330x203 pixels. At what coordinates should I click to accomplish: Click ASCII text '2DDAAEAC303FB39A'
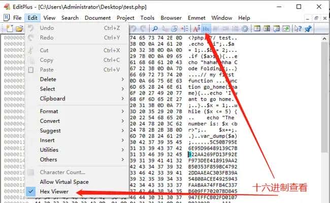coord(213,173)
